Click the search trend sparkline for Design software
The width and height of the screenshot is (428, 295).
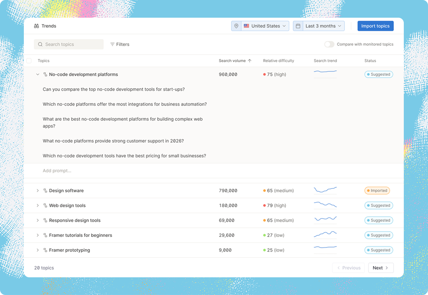click(x=325, y=190)
